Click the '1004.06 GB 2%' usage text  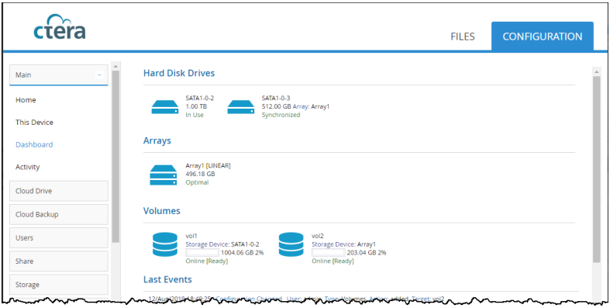(243, 252)
